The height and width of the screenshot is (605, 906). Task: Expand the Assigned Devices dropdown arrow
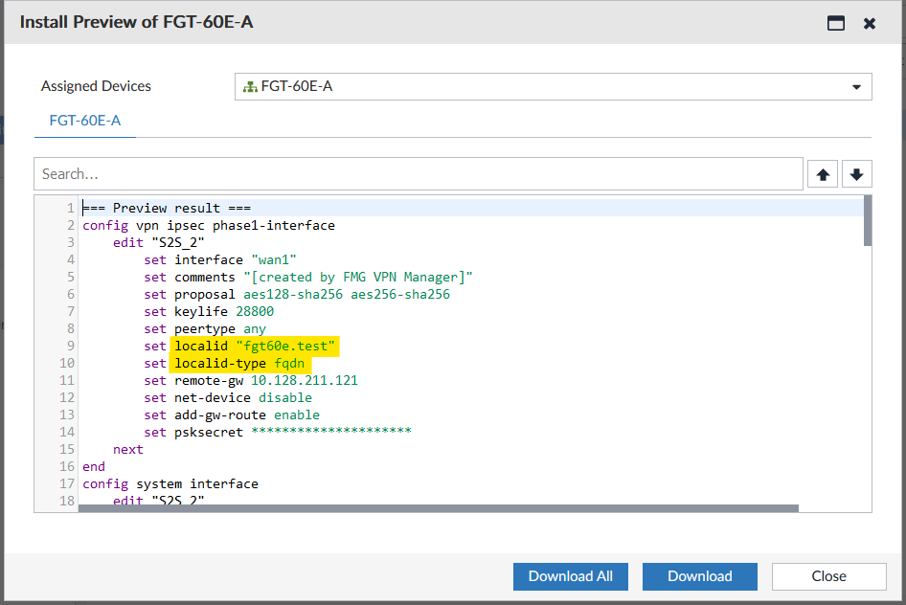[x=856, y=87]
